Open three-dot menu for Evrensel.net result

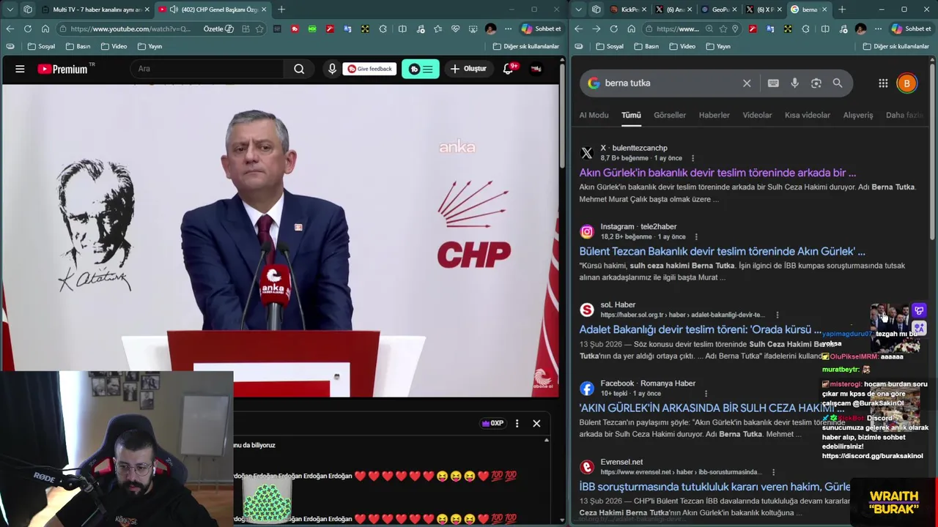(x=773, y=472)
